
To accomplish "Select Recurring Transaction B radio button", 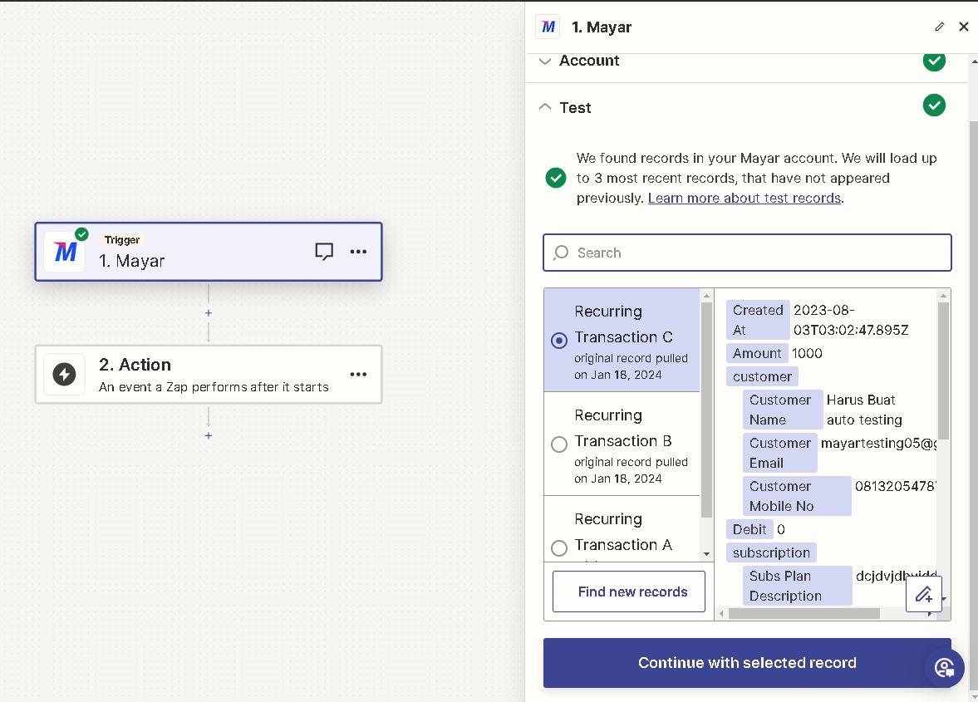I will (x=559, y=444).
